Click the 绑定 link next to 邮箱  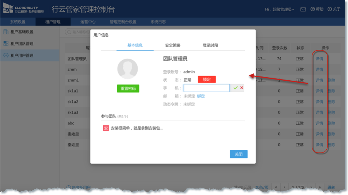(x=201, y=96)
